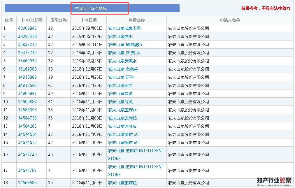Image resolution: width=295 pixels, height=188 pixels.
Task: Open trademark 农夫山泉武夷玉露
Action: tap(124, 28)
